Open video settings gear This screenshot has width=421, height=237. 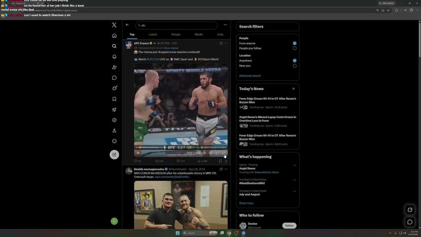pos(210,153)
